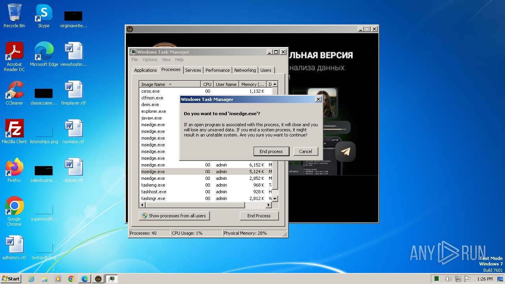The image size is (505, 284).
Task: Open the fireplayer.rtf file icon
Action: coord(73,93)
